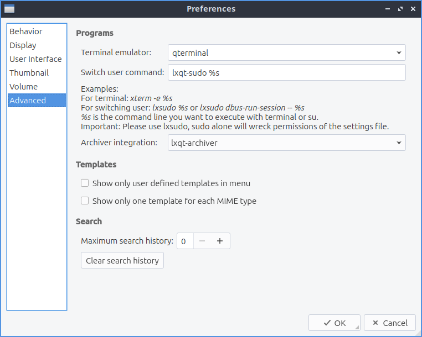Click the maximize window button

tap(399, 9)
